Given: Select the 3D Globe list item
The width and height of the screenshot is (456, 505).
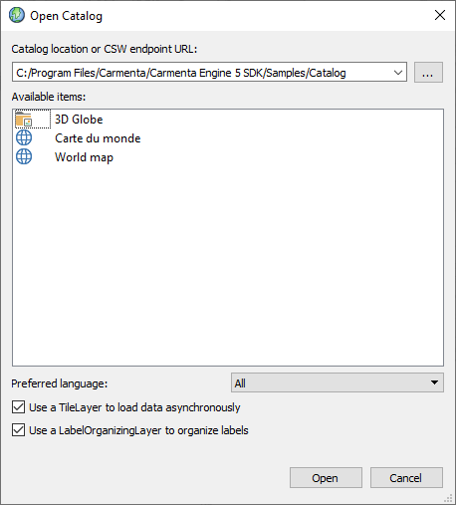Looking at the screenshot, I should pyautogui.click(x=79, y=120).
